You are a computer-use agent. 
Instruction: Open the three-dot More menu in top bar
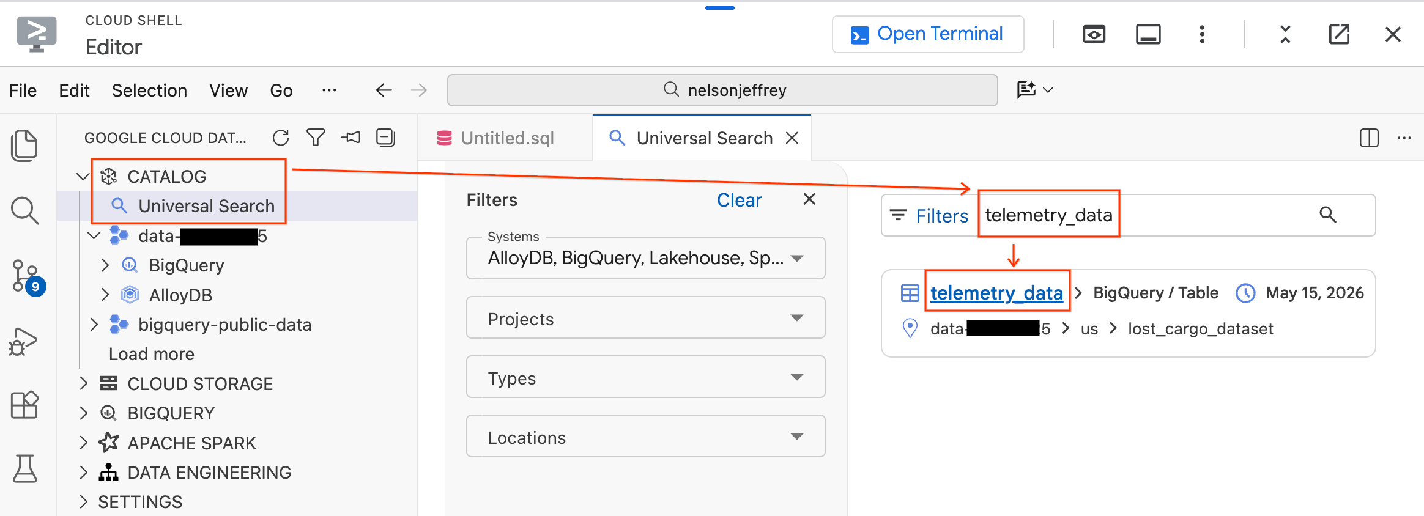[x=1202, y=34]
